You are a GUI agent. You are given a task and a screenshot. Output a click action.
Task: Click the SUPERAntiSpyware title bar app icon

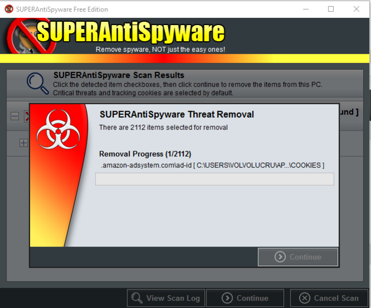click(x=9, y=9)
